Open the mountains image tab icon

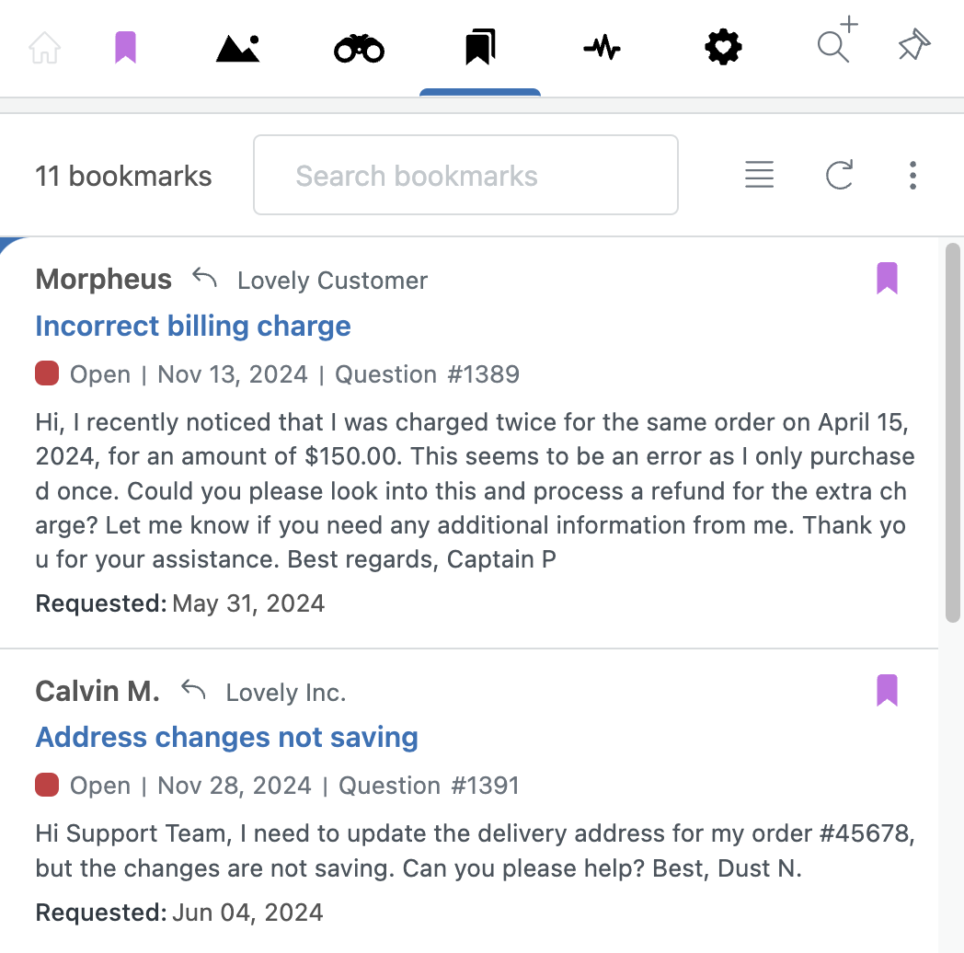[x=238, y=48]
